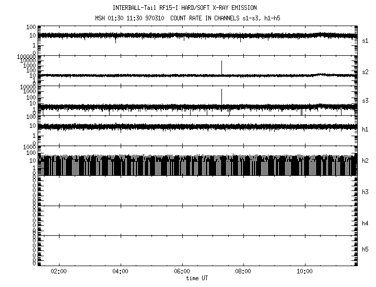Select the h2 channel label
The width and height of the screenshot is (376, 287).
365,161
